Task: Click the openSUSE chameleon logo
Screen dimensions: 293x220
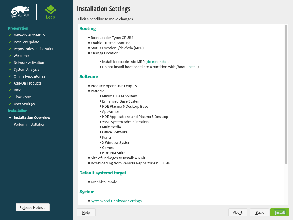Action: point(20,12)
